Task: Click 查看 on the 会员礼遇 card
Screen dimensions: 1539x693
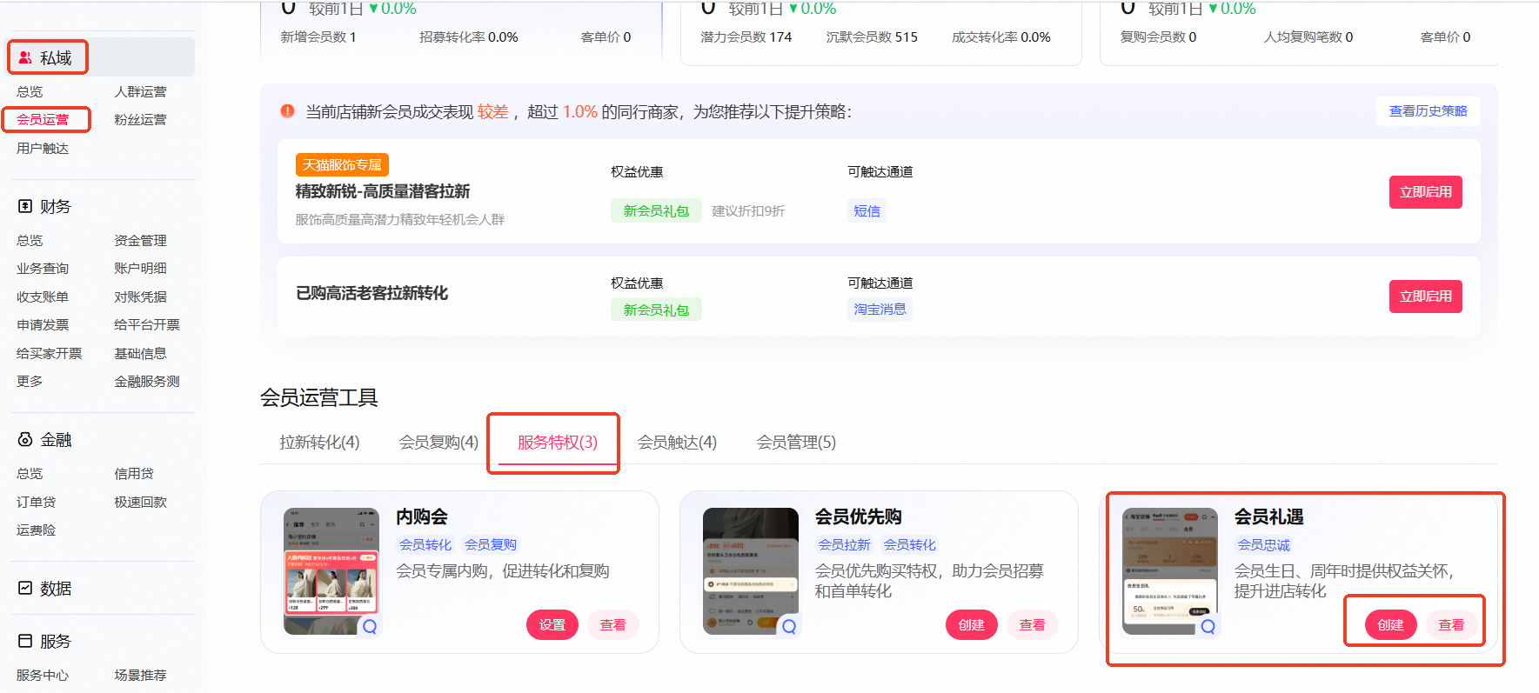Action: click(x=1451, y=625)
